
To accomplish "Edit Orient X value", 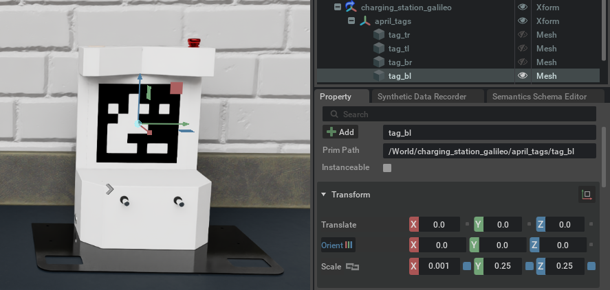I will click(x=442, y=245).
